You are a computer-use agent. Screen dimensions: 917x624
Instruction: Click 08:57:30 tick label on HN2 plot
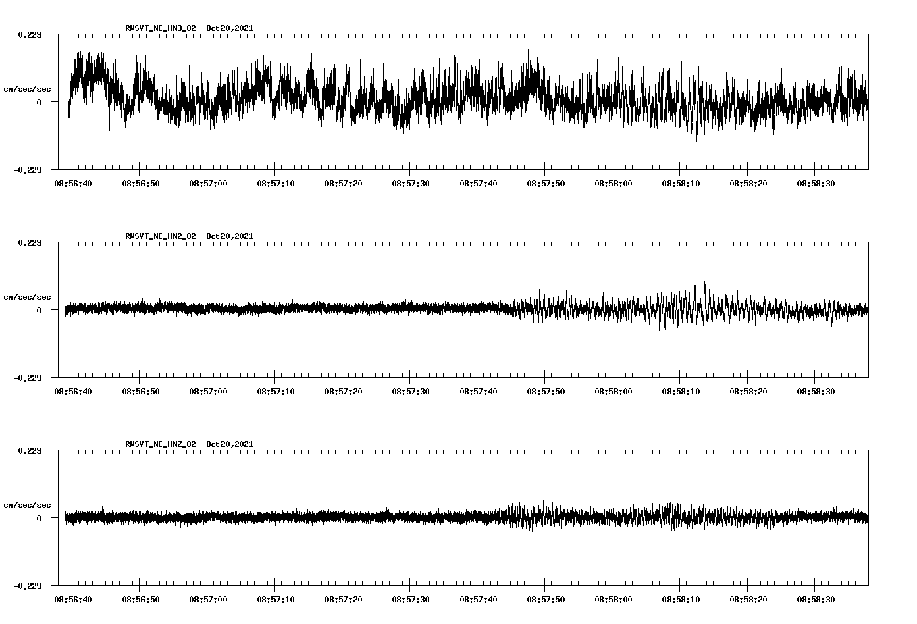[x=411, y=392]
